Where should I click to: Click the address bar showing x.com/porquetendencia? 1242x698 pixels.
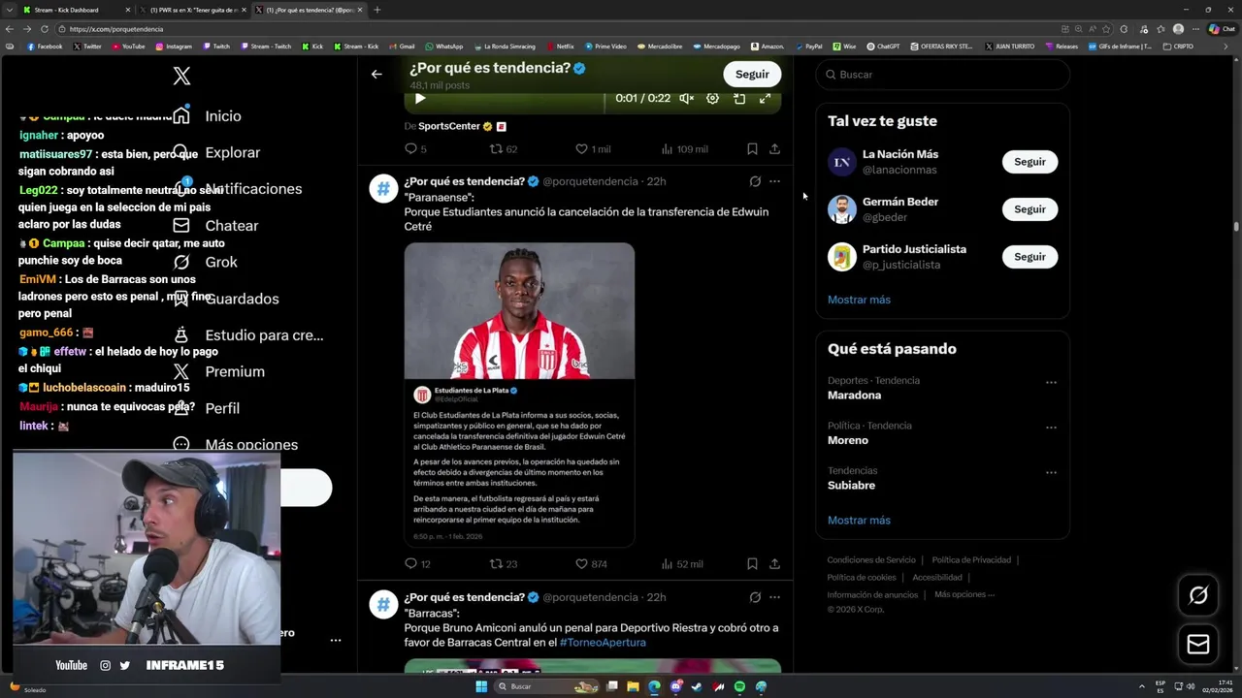click(x=553, y=29)
